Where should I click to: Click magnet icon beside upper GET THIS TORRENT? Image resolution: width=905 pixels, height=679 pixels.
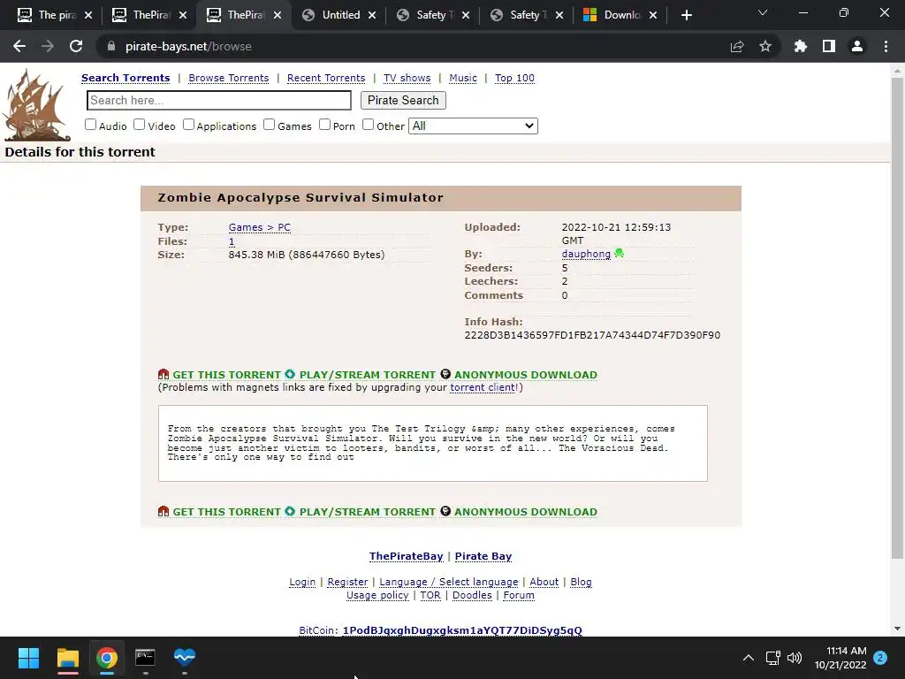tap(164, 374)
